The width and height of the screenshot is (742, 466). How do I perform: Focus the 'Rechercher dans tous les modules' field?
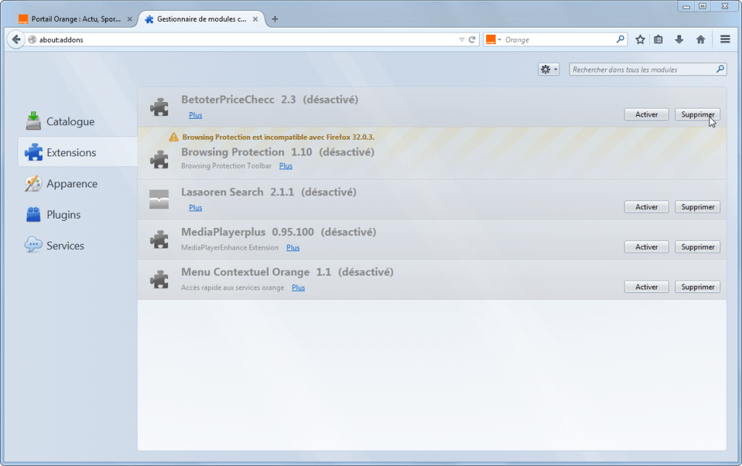[x=647, y=69]
